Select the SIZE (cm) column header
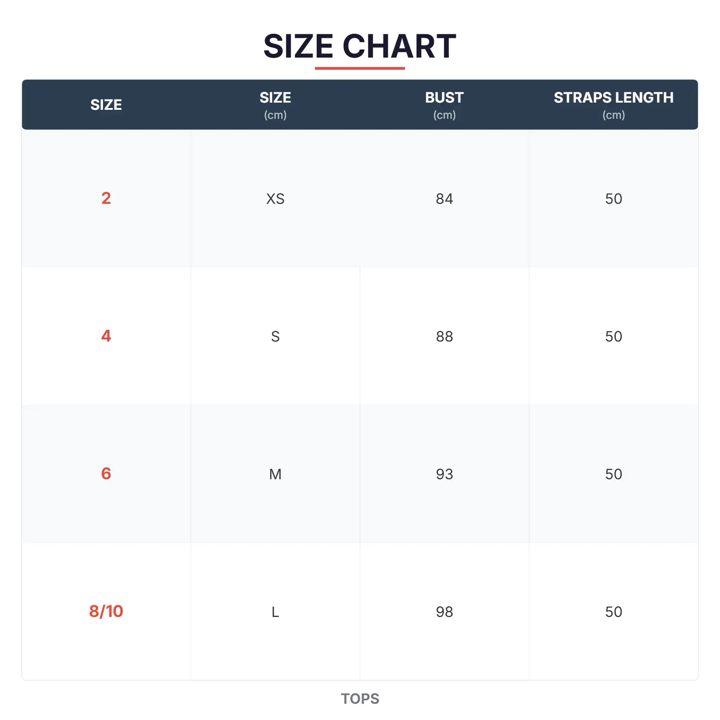Image resolution: width=720 pixels, height=720 pixels. (275, 105)
